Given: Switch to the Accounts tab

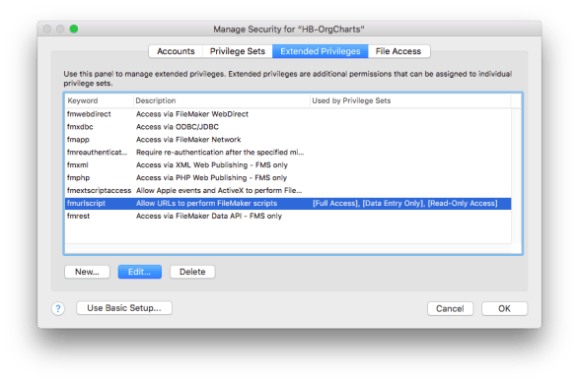Looking at the screenshot, I should 176,51.
